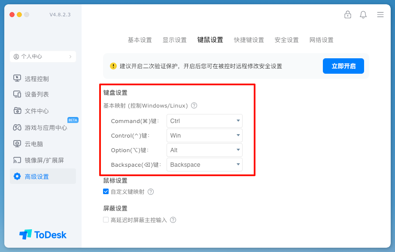395x252 pixels.
Task: Enable 高延迟时屏蔽主控输入 checkbox
Action: coord(106,220)
